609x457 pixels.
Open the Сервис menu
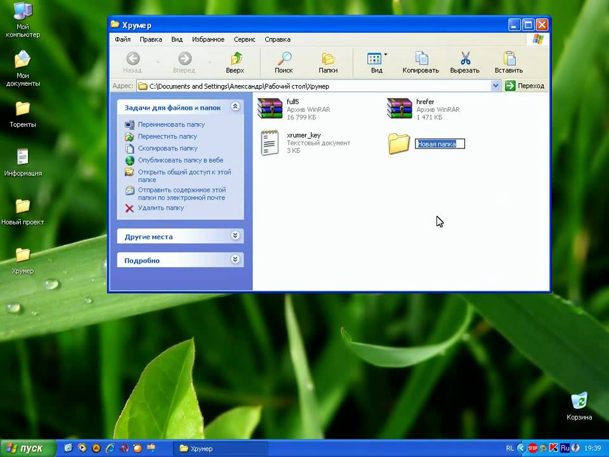click(245, 39)
